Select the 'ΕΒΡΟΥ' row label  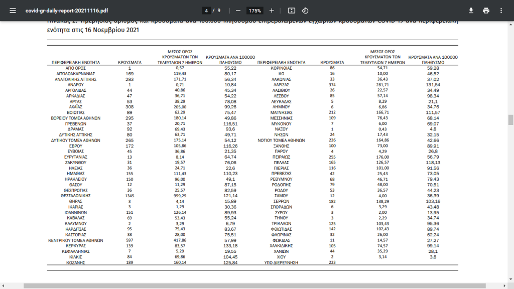[76, 146]
